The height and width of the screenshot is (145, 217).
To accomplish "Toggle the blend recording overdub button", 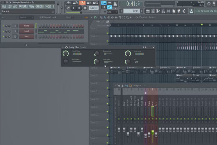I will tap(89, 3).
